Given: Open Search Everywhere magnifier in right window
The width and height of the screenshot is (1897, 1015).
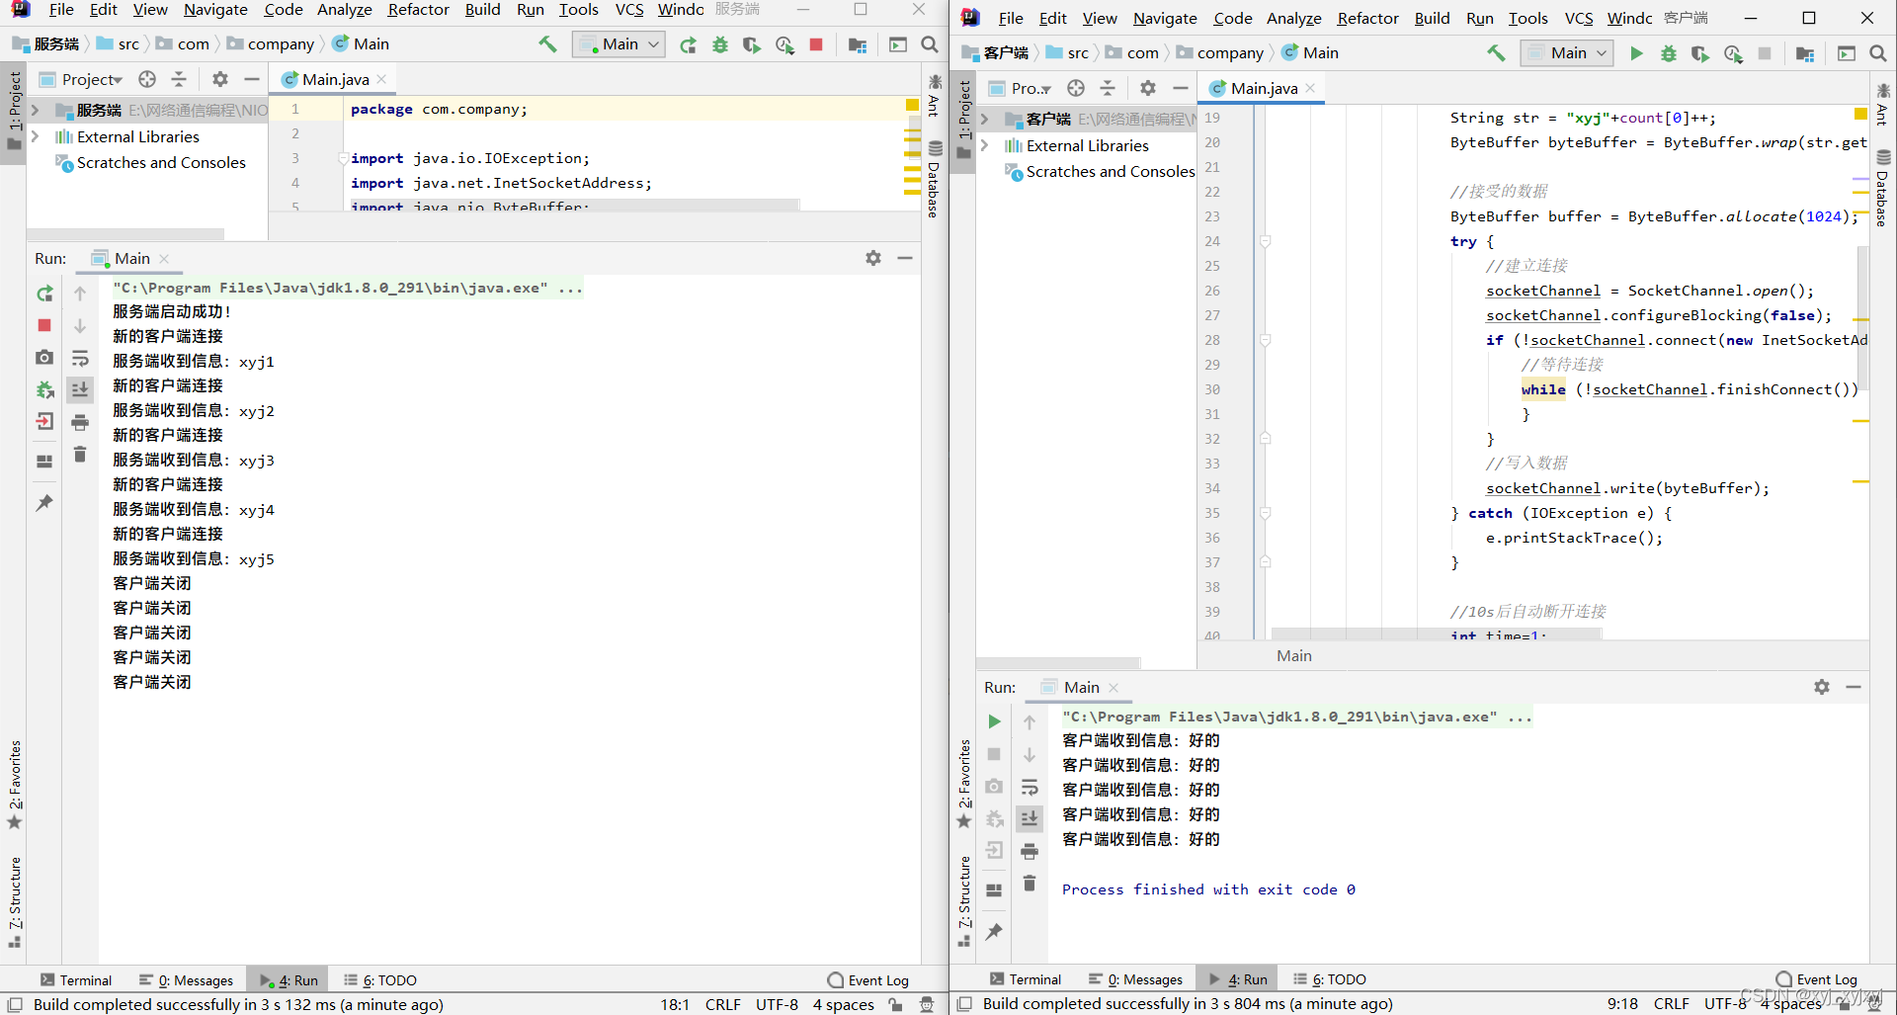Looking at the screenshot, I should pos(1878,53).
